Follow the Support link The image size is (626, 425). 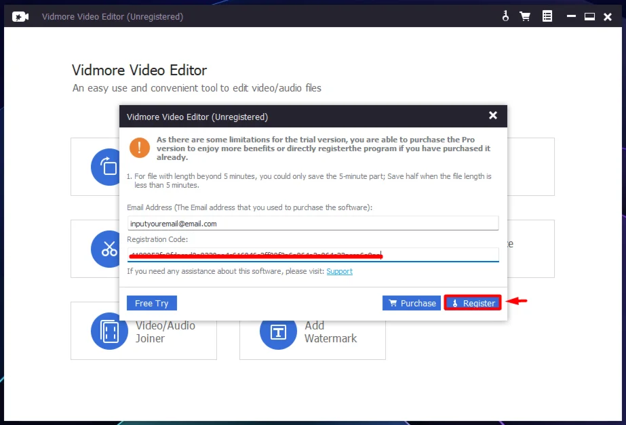pos(339,271)
